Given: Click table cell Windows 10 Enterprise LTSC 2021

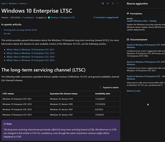Looking at the screenshot, I should pyautogui.click(x=17, y=99).
